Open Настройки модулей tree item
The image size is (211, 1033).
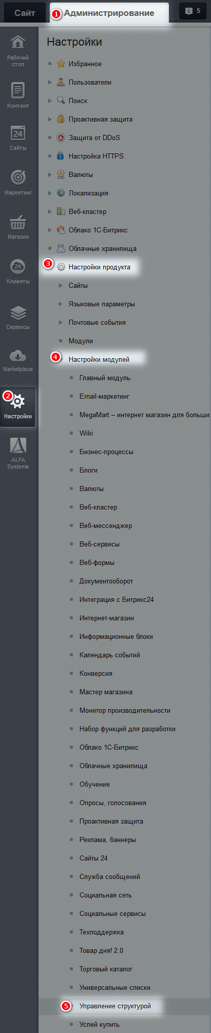point(99,359)
